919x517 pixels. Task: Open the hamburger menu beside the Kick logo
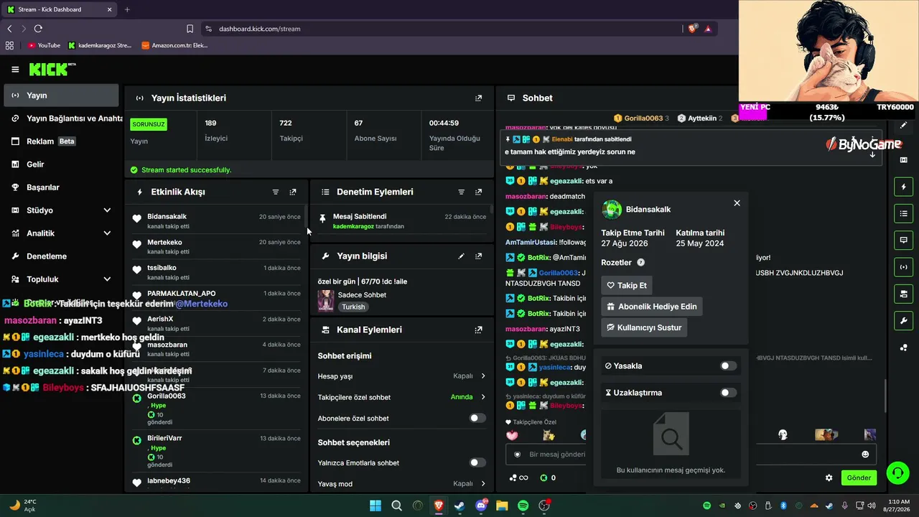click(15, 70)
